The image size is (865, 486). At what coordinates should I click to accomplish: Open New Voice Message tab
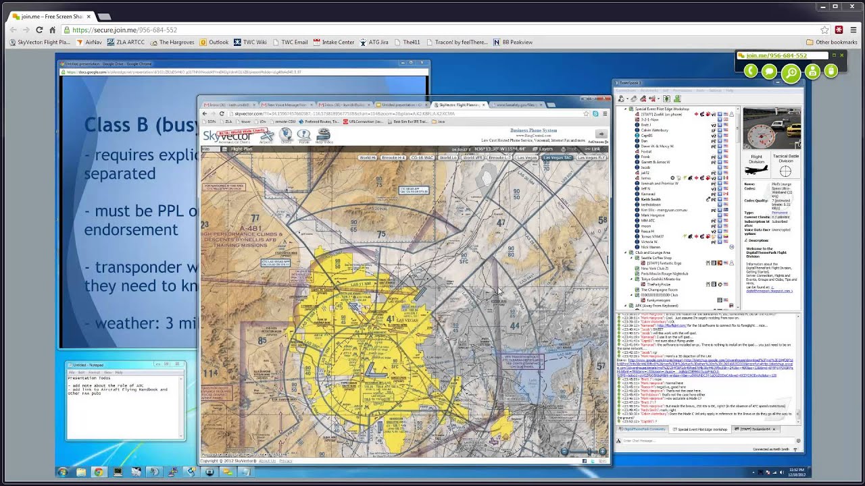(x=287, y=105)
